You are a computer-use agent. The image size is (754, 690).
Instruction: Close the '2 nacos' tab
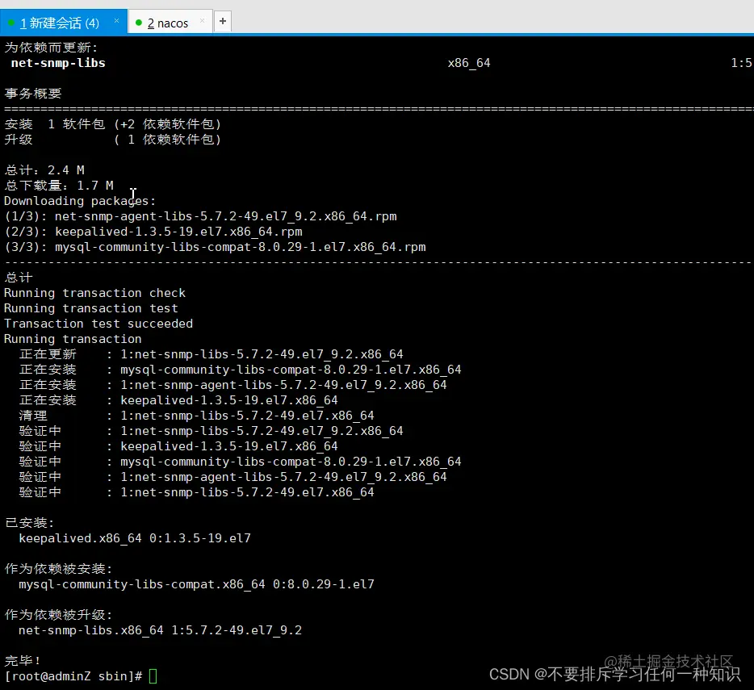point(203,21)
